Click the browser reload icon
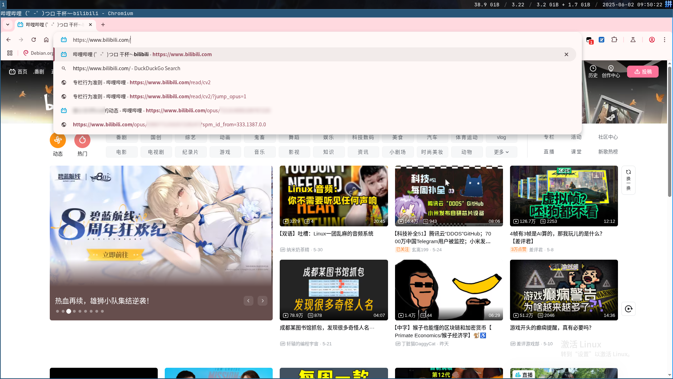673x379 pixels. pyautogui.click(x=34, y=40)
